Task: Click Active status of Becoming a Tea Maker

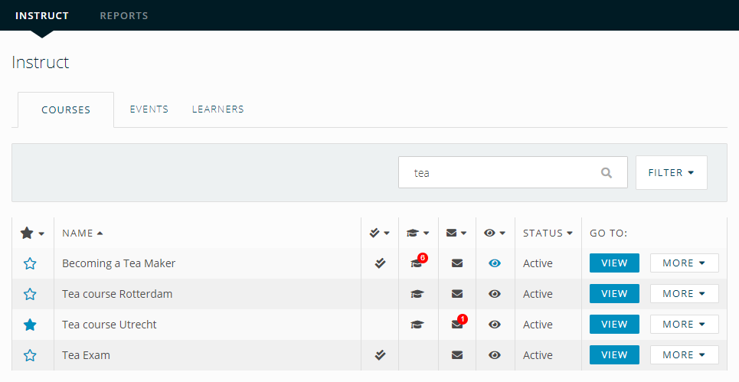Action: 538,263
